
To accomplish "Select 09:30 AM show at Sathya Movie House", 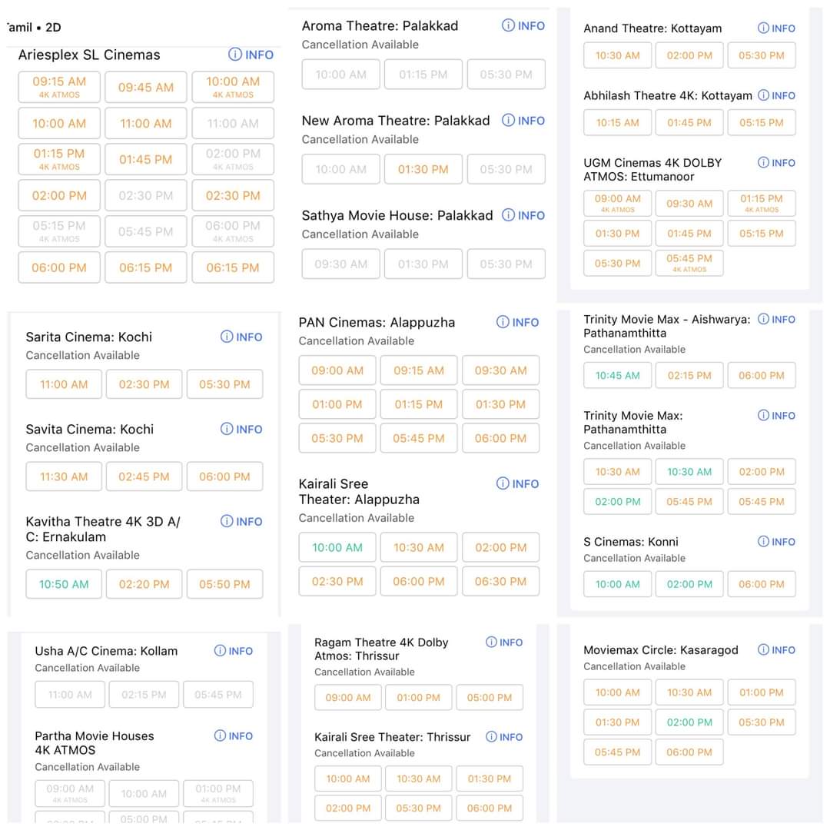I will (340, 264).
